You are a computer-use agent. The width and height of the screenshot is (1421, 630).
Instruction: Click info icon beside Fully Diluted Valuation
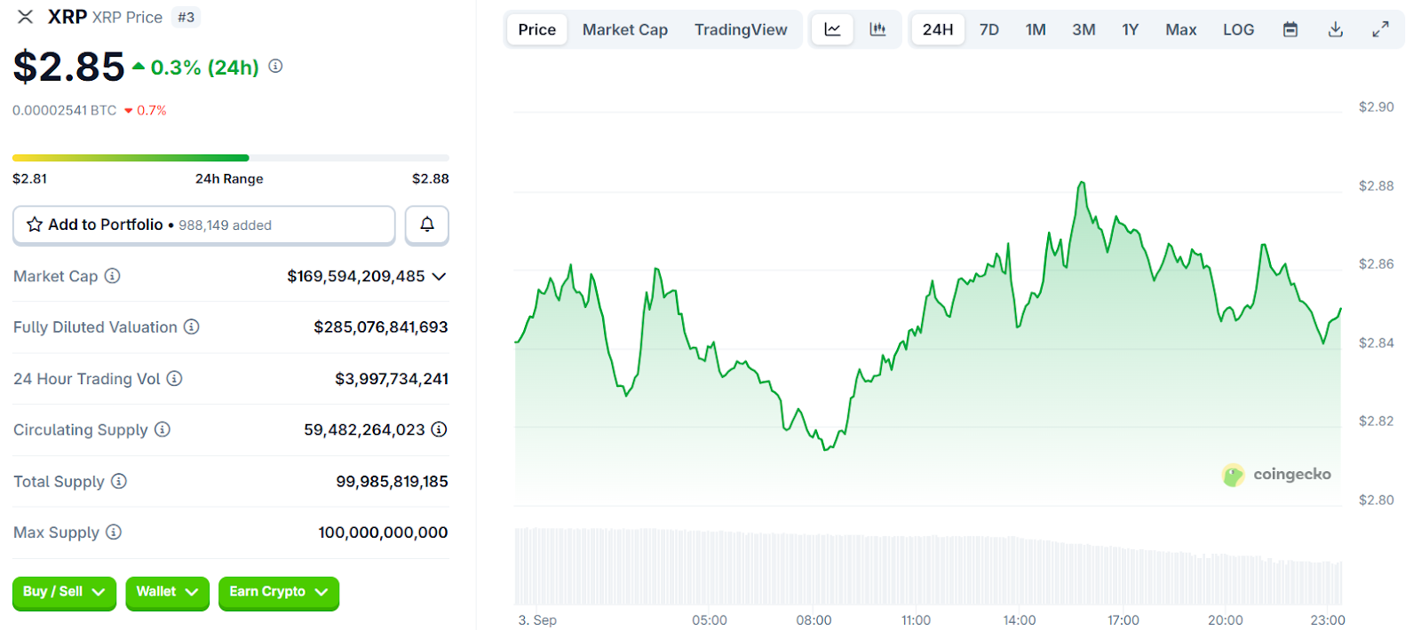click(191, 327)
